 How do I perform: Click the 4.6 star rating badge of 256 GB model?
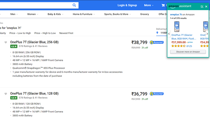[x=14, y=47]
